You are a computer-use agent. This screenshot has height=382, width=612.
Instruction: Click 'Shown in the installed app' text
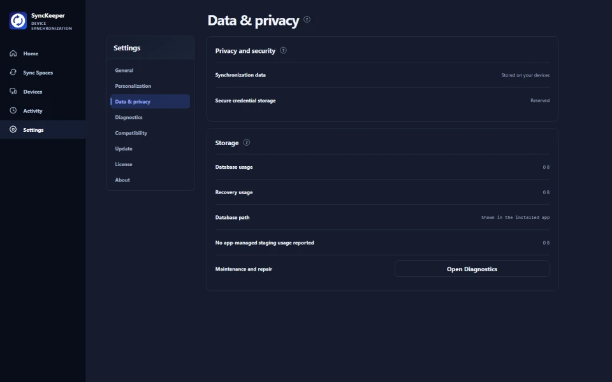[x=515, y=218]
